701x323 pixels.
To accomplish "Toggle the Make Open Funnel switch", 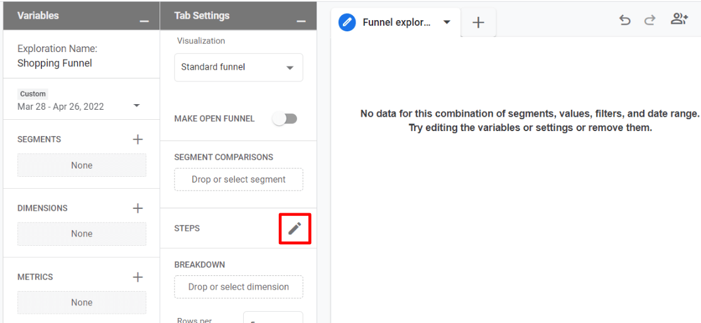I will pos(285,119).
